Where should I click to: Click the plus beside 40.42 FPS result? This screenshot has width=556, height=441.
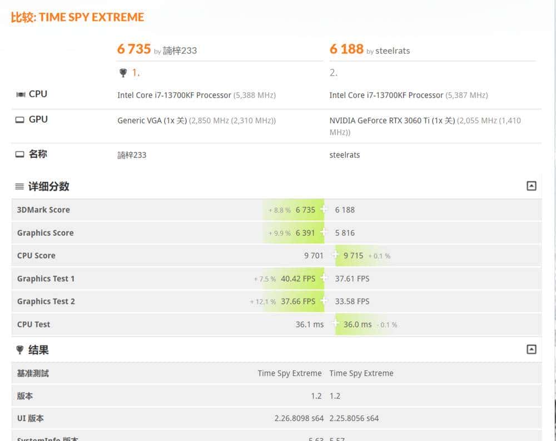pyautogui.click(x=324, y=278)
